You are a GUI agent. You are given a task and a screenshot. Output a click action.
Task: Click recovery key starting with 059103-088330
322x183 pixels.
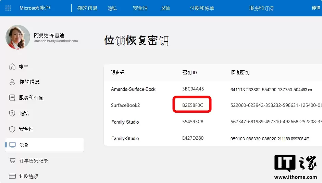click(270, 139)
